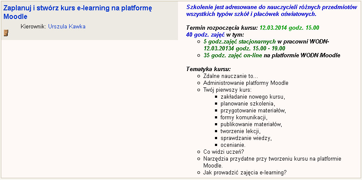Click the 'Kierownik:' label
The image size is (362, 180).
(x=34, y=27)
